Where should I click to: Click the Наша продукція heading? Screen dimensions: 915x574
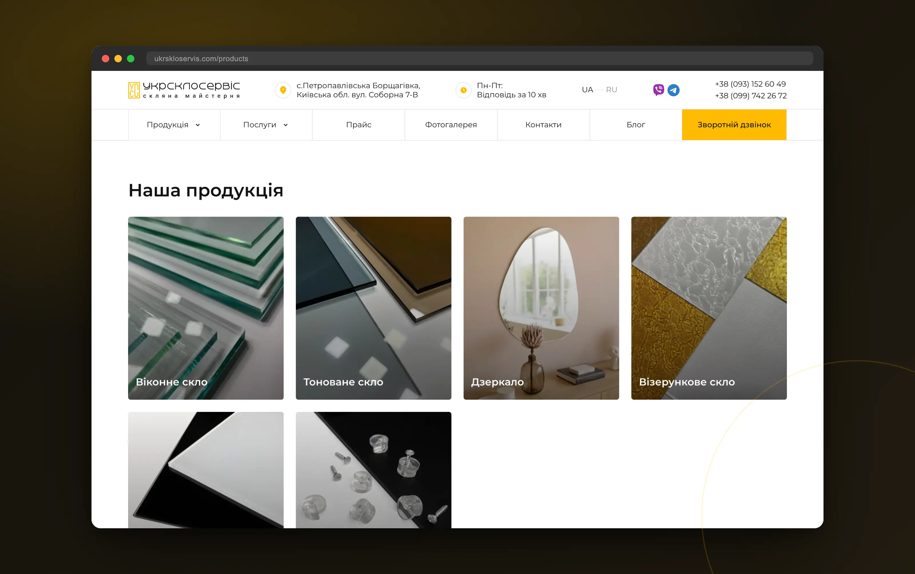[x=206, y=190]
